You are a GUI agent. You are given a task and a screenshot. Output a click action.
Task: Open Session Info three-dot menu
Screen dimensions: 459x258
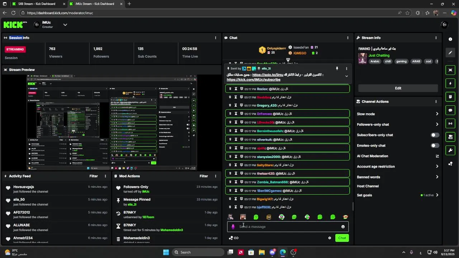(216, 38)
